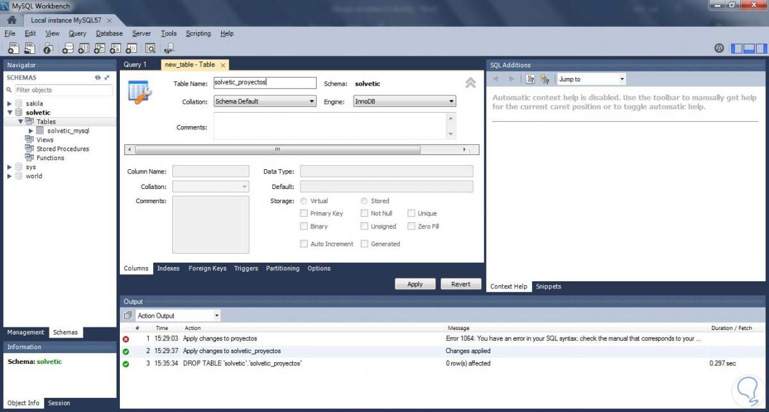Enable the Not Null checkbox
This screenshot has height=412, width=769.
364,213
